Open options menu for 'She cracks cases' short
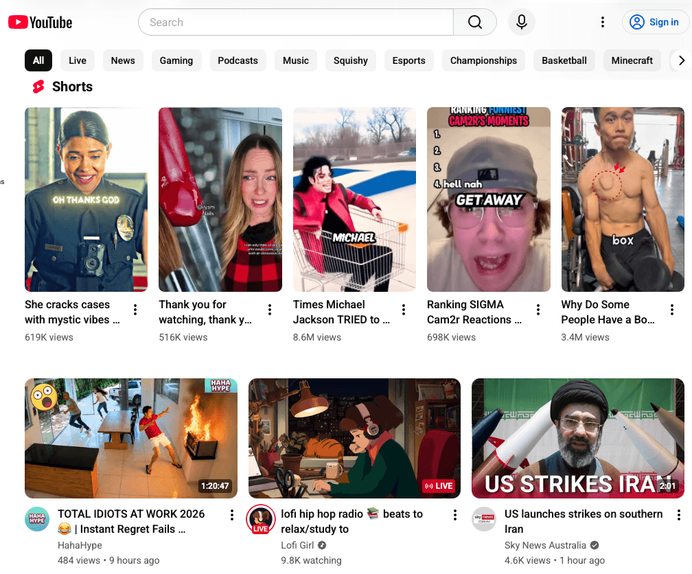The image size is (692, 574). pyautogui.click(x=135, y=310)
